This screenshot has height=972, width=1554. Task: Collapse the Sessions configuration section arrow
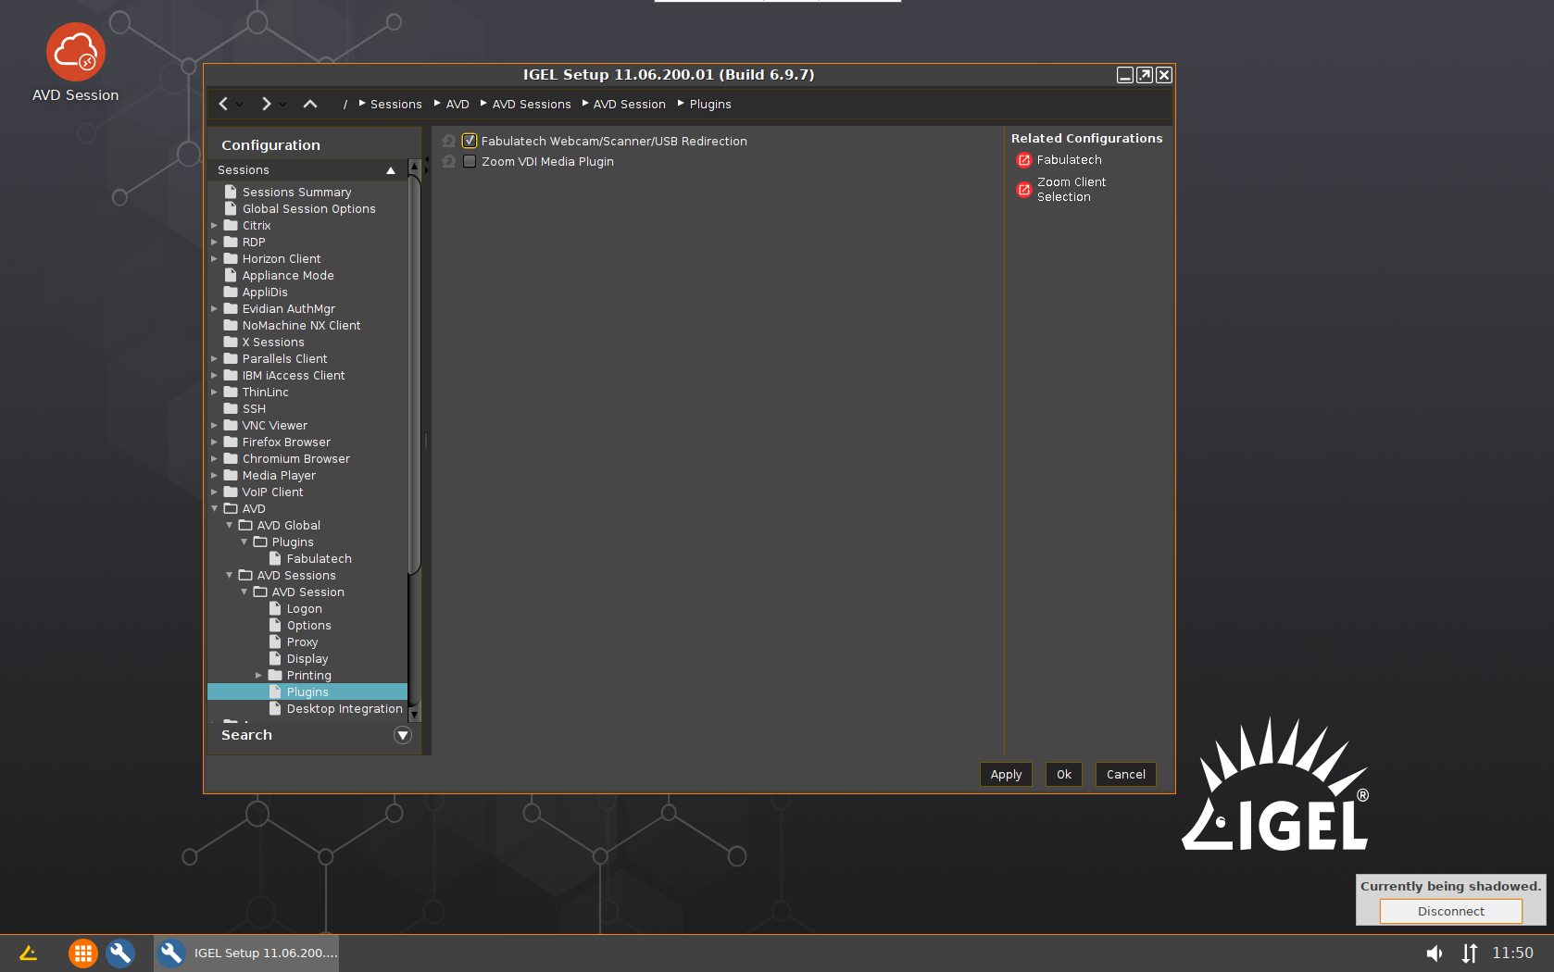point(391,170)
